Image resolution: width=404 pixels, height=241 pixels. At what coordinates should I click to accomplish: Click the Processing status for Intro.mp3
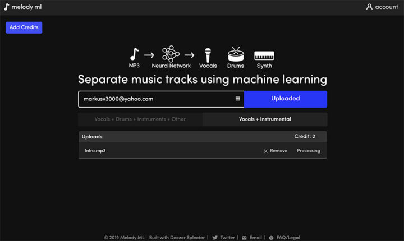308,151
